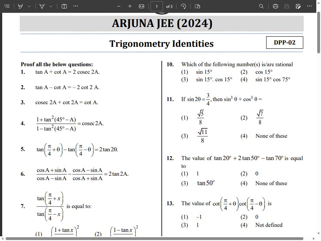Select the Draw ink pen tool
Image resolution: width=321 pixels, height=241 pixels.
tap(42, 6)
